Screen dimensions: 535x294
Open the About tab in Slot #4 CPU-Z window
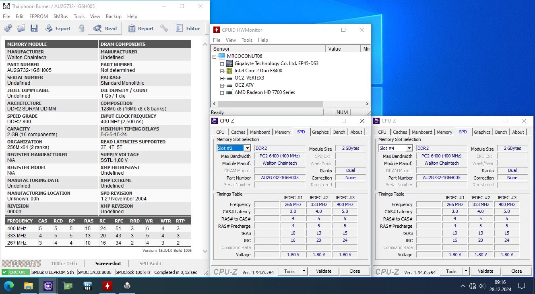click(518, 132)
